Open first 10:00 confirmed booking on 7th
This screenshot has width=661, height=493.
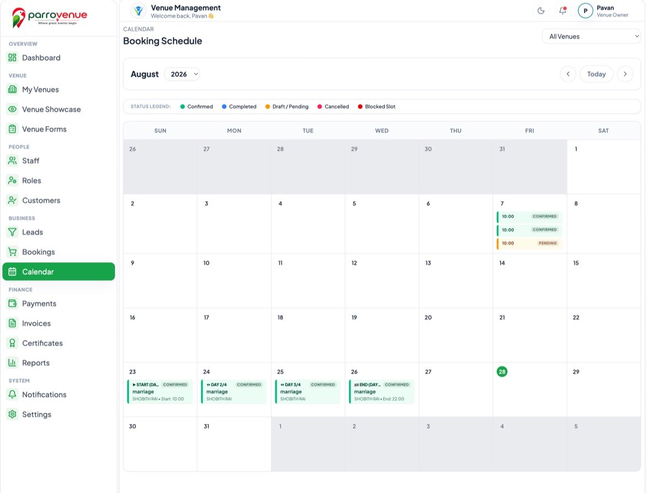pos(529,216)
